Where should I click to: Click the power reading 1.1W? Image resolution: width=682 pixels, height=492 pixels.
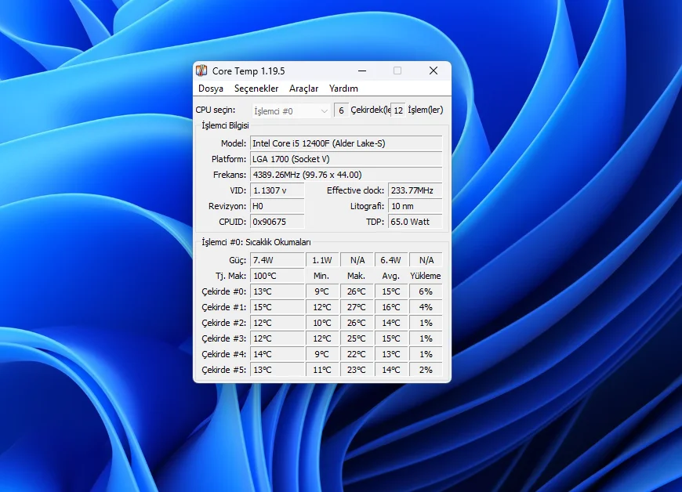click(322, 260)
